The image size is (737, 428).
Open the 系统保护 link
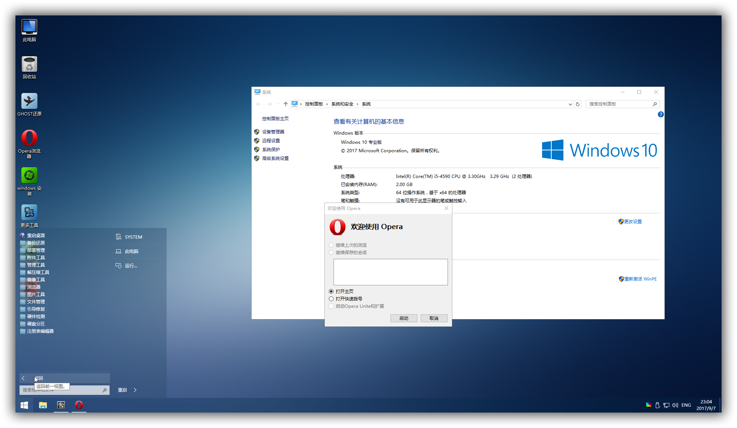pos(271,149)
